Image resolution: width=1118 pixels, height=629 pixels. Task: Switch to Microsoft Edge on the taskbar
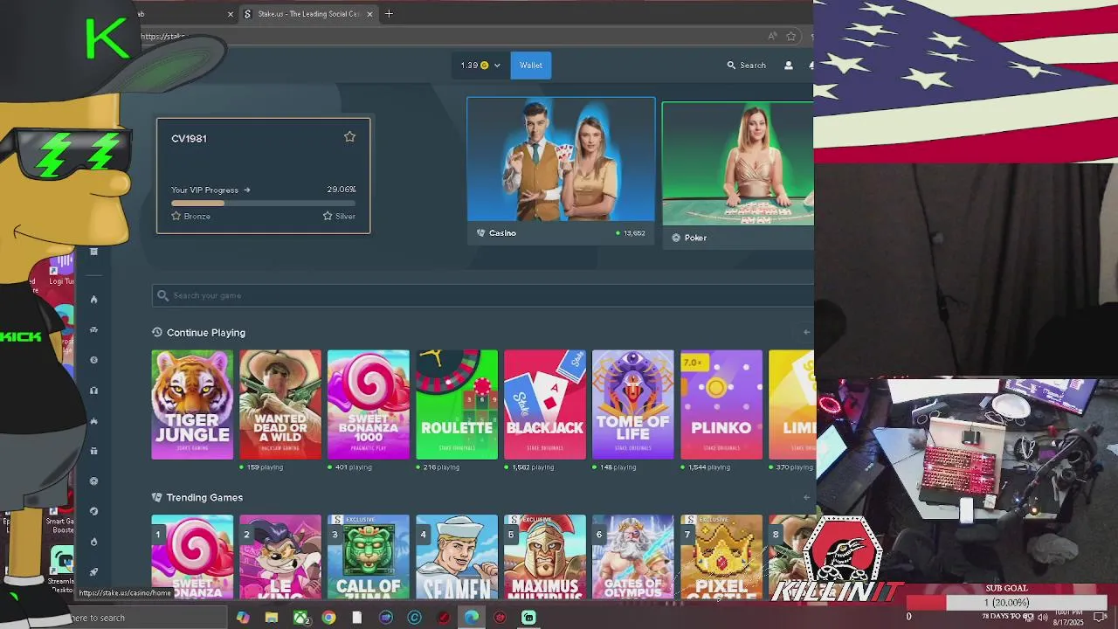click(x=472, y=618)
